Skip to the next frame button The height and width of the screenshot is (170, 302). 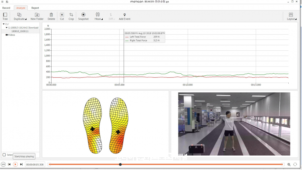tap(21, 164)
